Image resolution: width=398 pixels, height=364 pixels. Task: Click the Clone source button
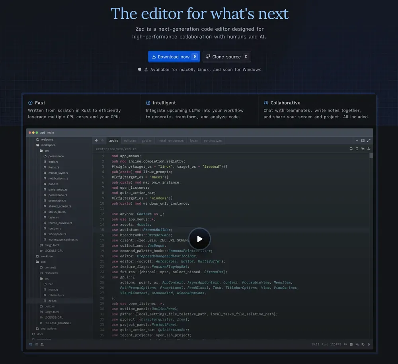coord(226,57)
